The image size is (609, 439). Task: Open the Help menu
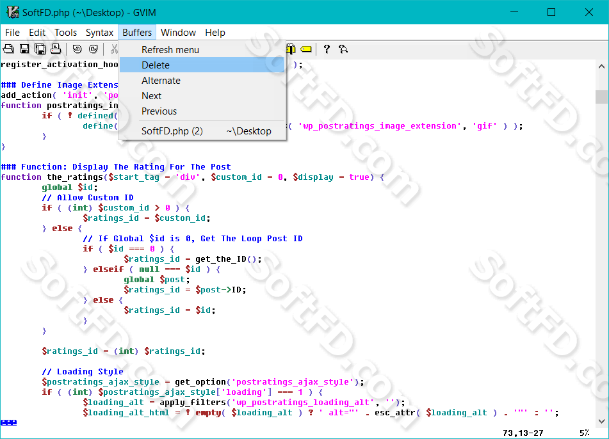point(215,33)
